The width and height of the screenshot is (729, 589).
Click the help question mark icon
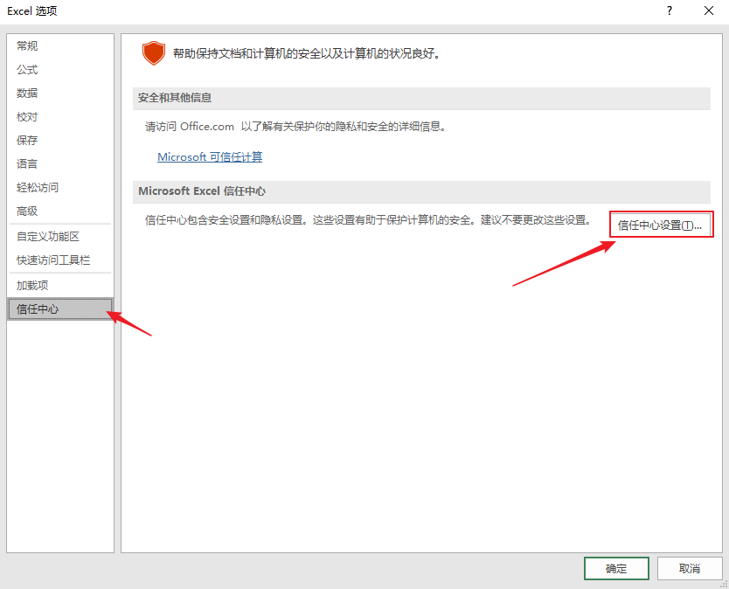point(669,10)
